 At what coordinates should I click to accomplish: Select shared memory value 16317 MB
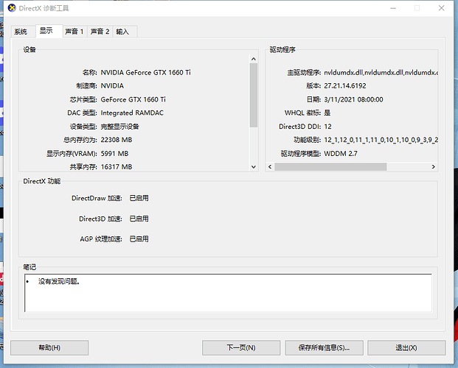point(117,167)
